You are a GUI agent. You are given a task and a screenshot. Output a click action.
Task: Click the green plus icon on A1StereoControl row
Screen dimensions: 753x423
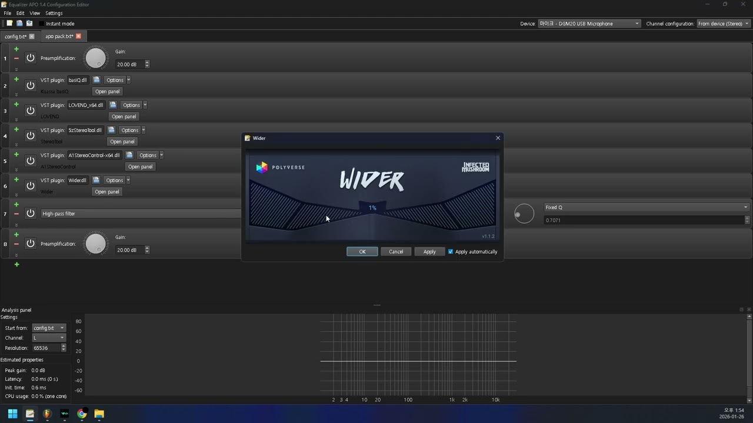16,155
